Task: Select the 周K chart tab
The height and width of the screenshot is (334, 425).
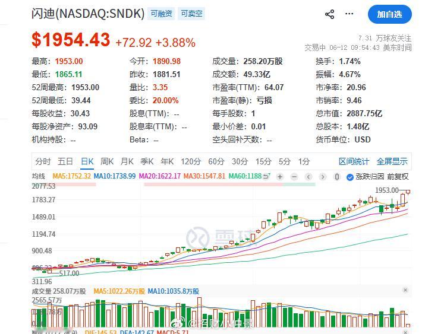Action: pos(107,161)
